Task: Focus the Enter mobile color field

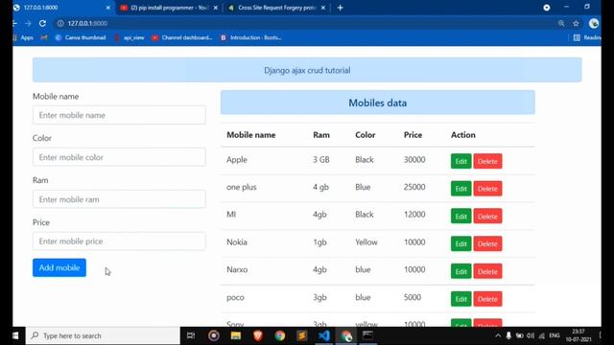Action: point(119,157)
